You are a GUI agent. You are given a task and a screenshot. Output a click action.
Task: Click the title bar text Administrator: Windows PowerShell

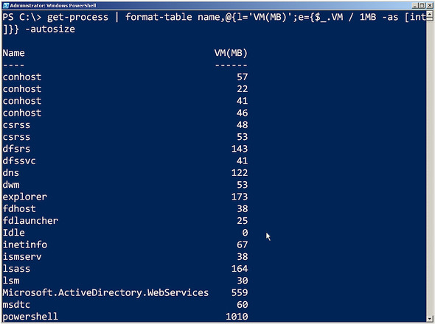click(53, 6)
